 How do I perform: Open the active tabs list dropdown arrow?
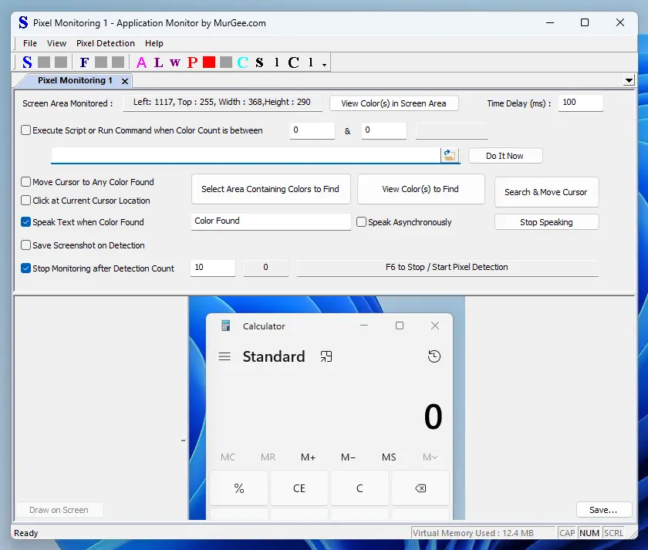[x=629, y=80]
